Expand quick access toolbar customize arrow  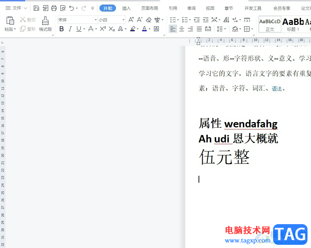pos(93,8)
